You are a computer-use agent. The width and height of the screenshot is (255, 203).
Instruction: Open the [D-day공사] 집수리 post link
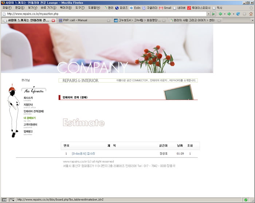tap(83, 154)
